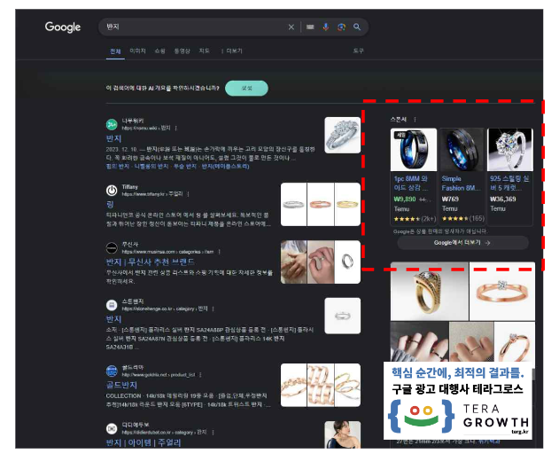The height and width of the screenshot is (469, 559).
Task: Open the 골드리아 chain ring thumbnail
Action: click(294, 385)
